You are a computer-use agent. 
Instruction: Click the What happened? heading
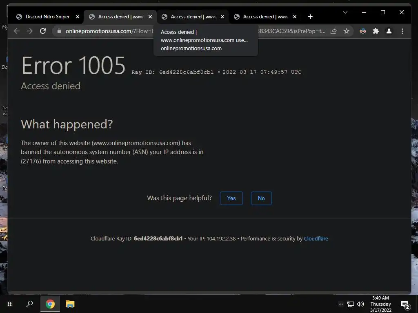click(x=67, y=124)
